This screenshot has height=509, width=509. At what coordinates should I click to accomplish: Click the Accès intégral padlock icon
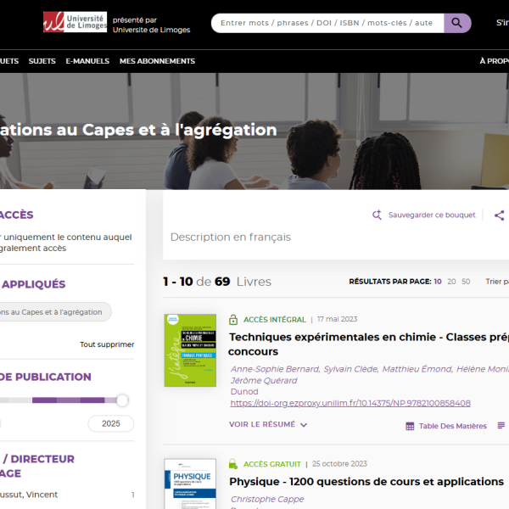click(x=233, y=320)
